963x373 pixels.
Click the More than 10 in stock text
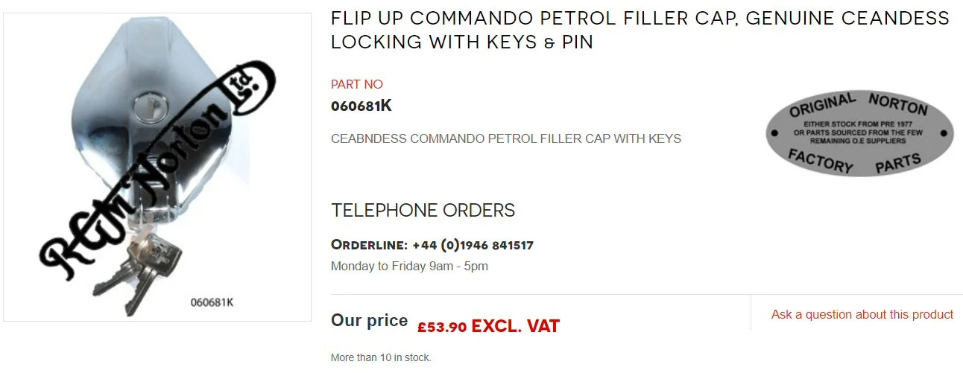pyautogui.click(x=381, y=357)
